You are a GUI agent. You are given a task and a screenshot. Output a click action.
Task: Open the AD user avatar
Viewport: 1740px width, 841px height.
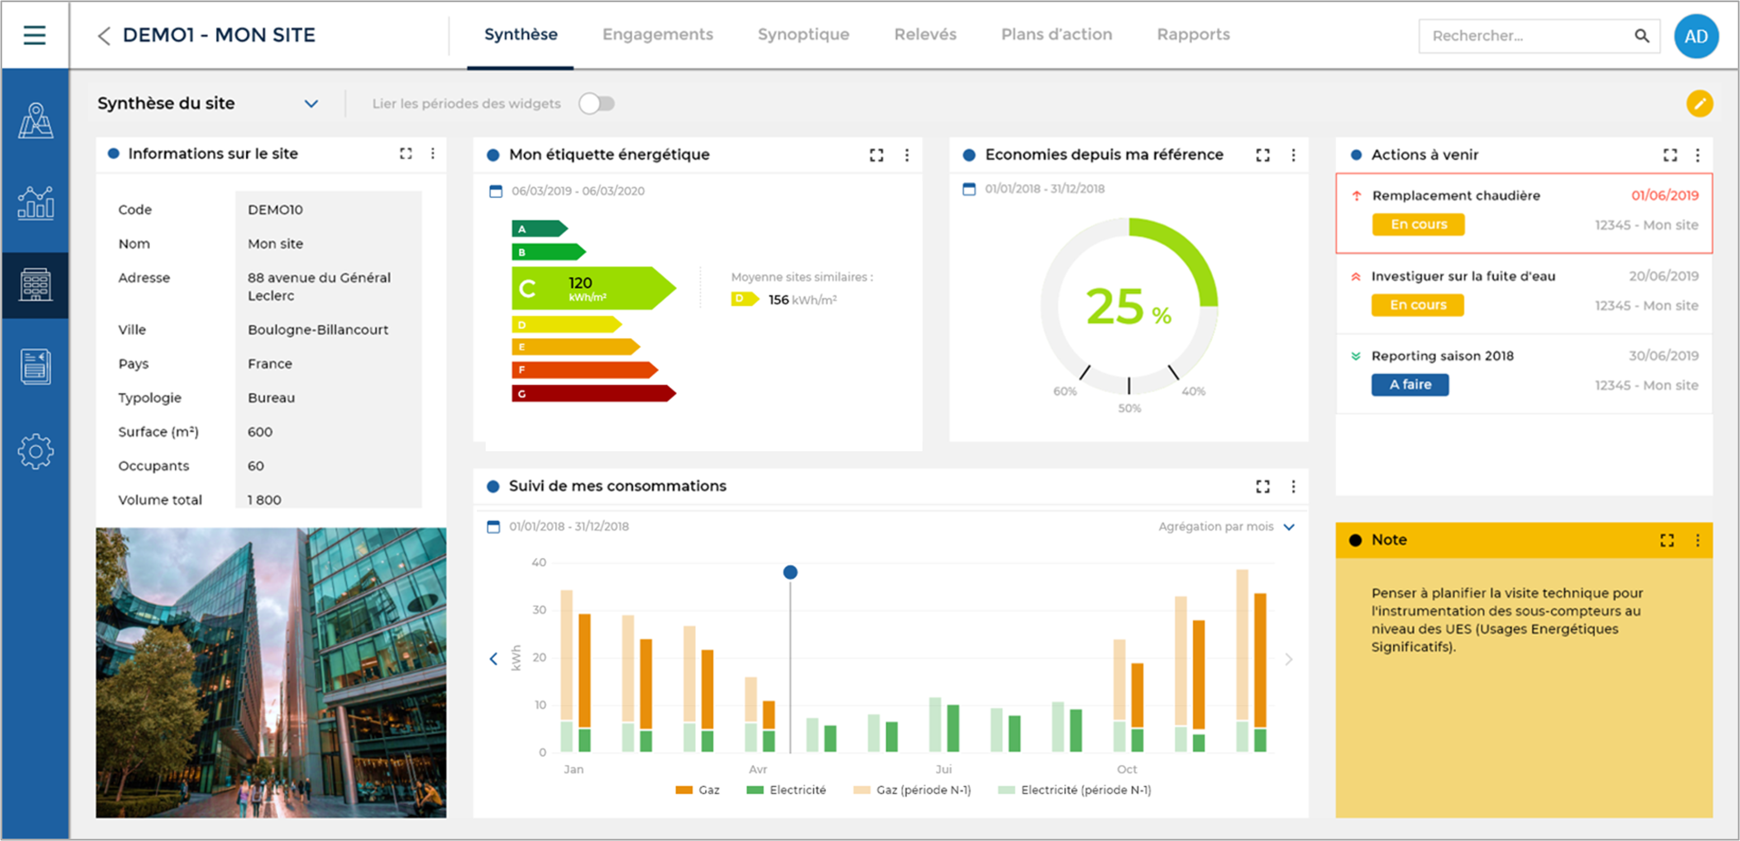(x=1696, y=36)
